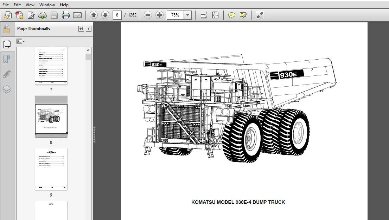Screen dimensions: 389x220
Task: Go to previous page arrow
Action: [94, 15]
